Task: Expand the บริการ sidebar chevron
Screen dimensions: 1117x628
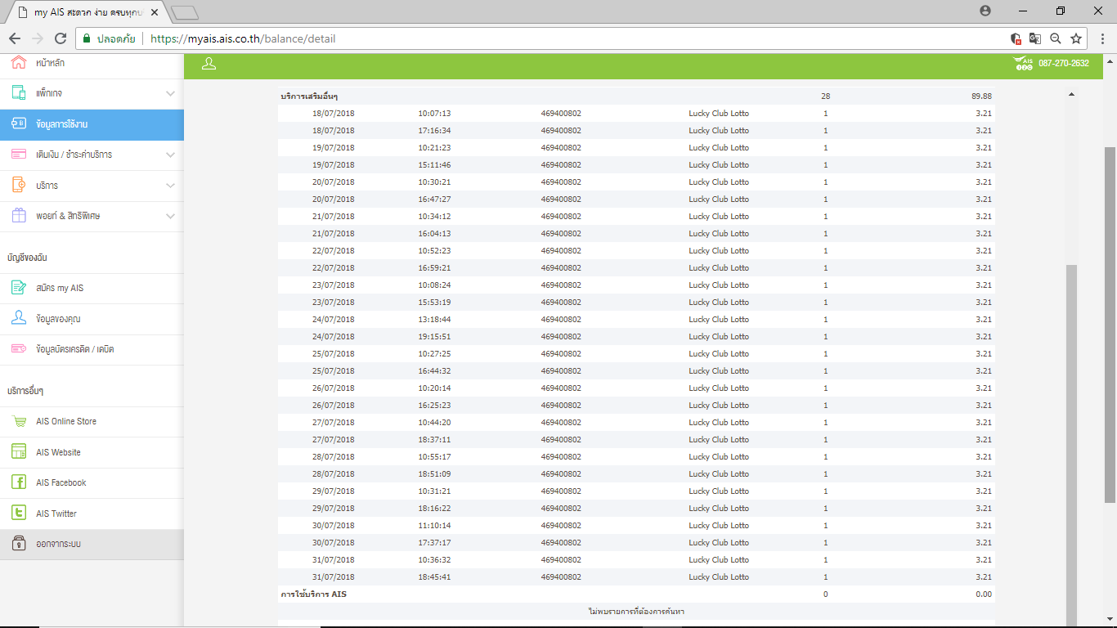Action: pos(170,186)
